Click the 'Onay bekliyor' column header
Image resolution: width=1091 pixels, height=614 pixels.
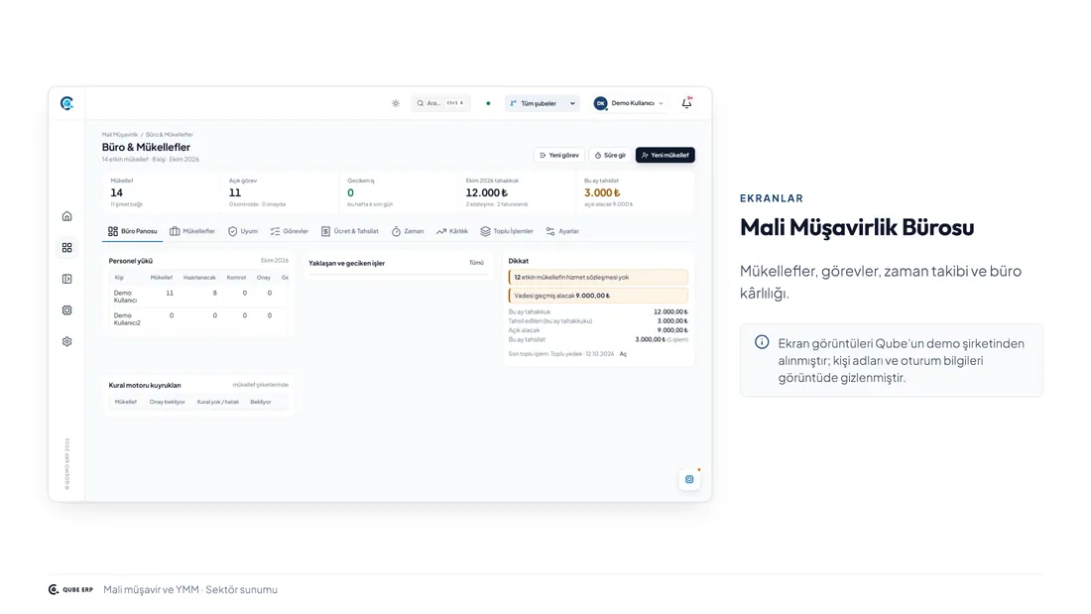(167, 403)
